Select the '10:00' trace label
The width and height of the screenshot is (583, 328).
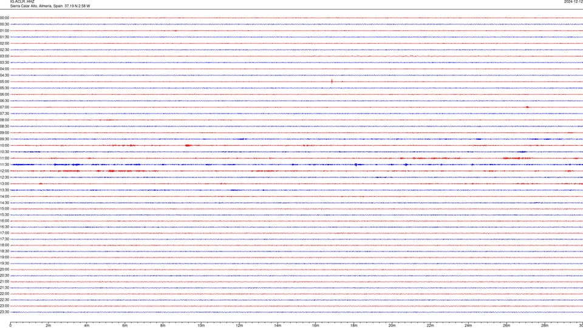4,145
